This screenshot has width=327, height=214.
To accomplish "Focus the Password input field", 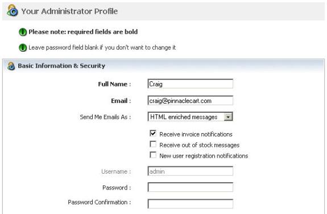I will pyautogui.click(x=190, y=187).
